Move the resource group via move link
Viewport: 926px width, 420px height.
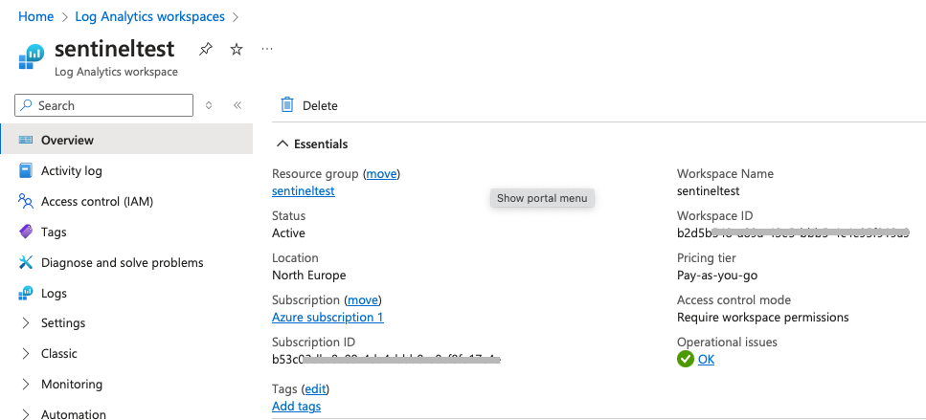click(x=381, y=174)
